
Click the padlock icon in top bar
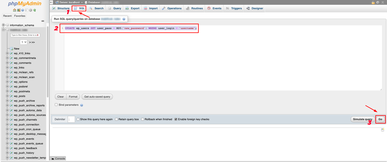click(x=373, y=2)
